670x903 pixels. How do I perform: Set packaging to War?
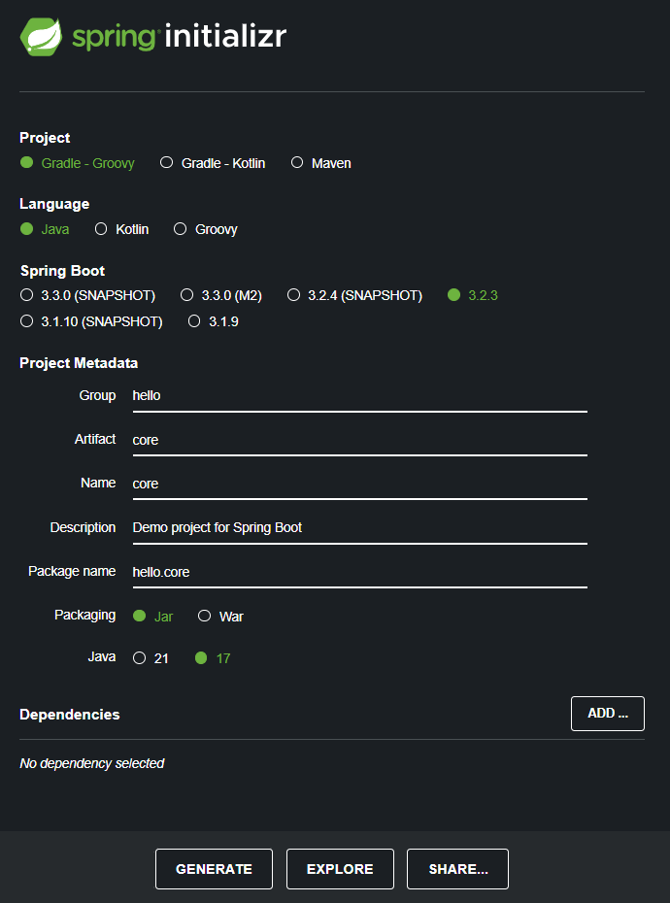(220, 617)
